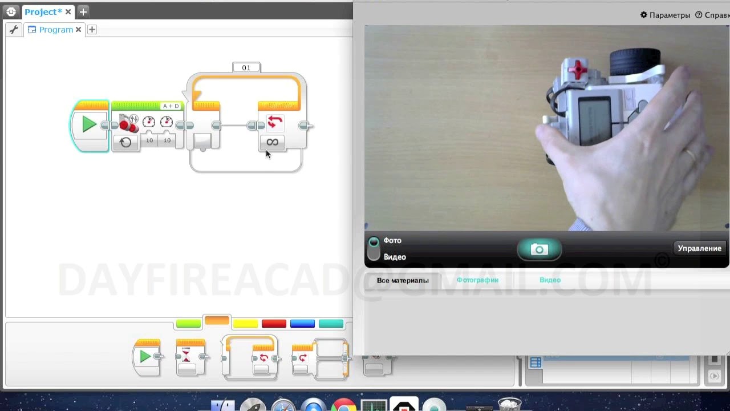Pick the Loop block from palette
Viewport: 730px width, 411px height.
coord(250,358)
